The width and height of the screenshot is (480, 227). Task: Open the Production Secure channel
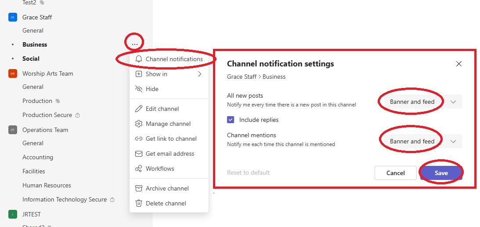pos(47,115)
